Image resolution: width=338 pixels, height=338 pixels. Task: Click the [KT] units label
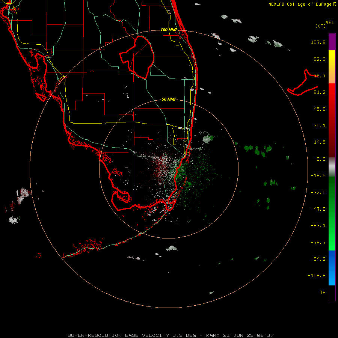(320, 26)
